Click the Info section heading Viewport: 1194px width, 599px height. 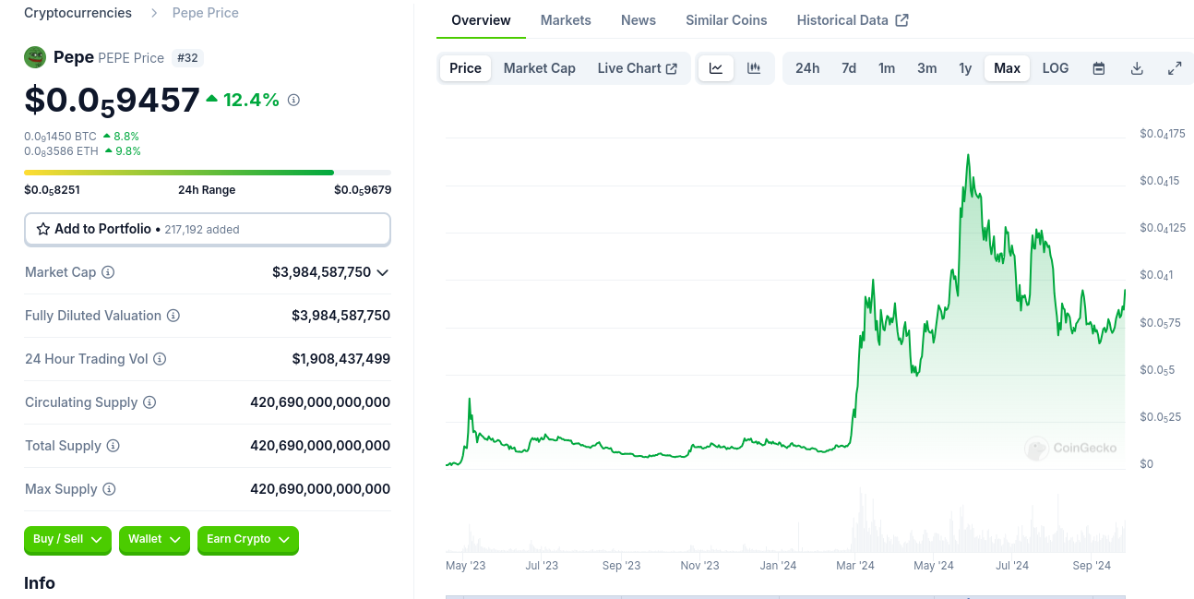point(40,583)
